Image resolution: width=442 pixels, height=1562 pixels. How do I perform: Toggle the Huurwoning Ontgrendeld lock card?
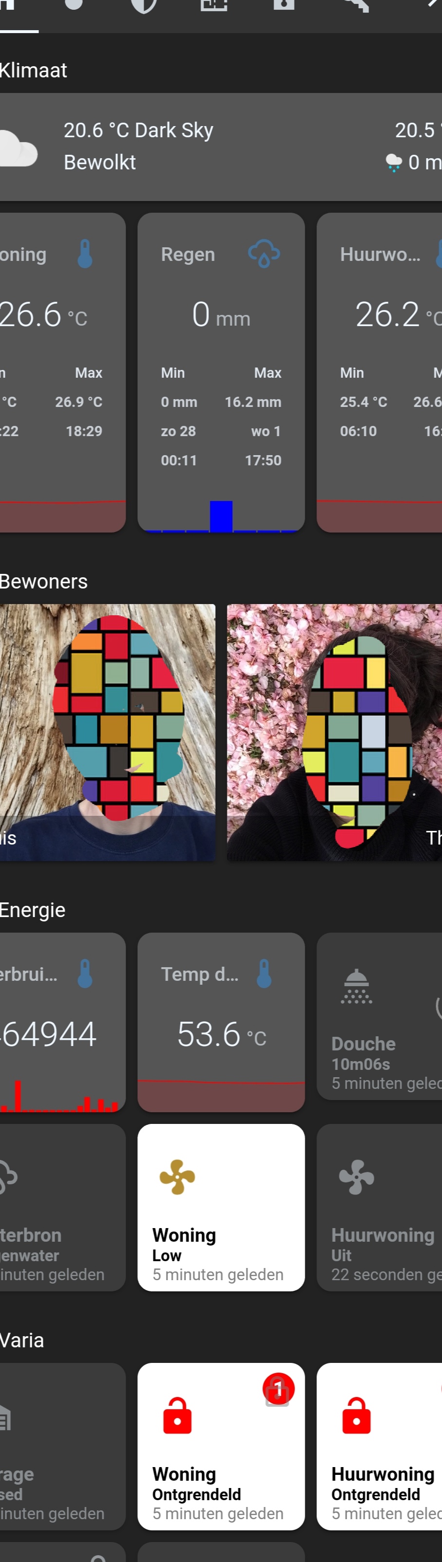[380, 1446]
